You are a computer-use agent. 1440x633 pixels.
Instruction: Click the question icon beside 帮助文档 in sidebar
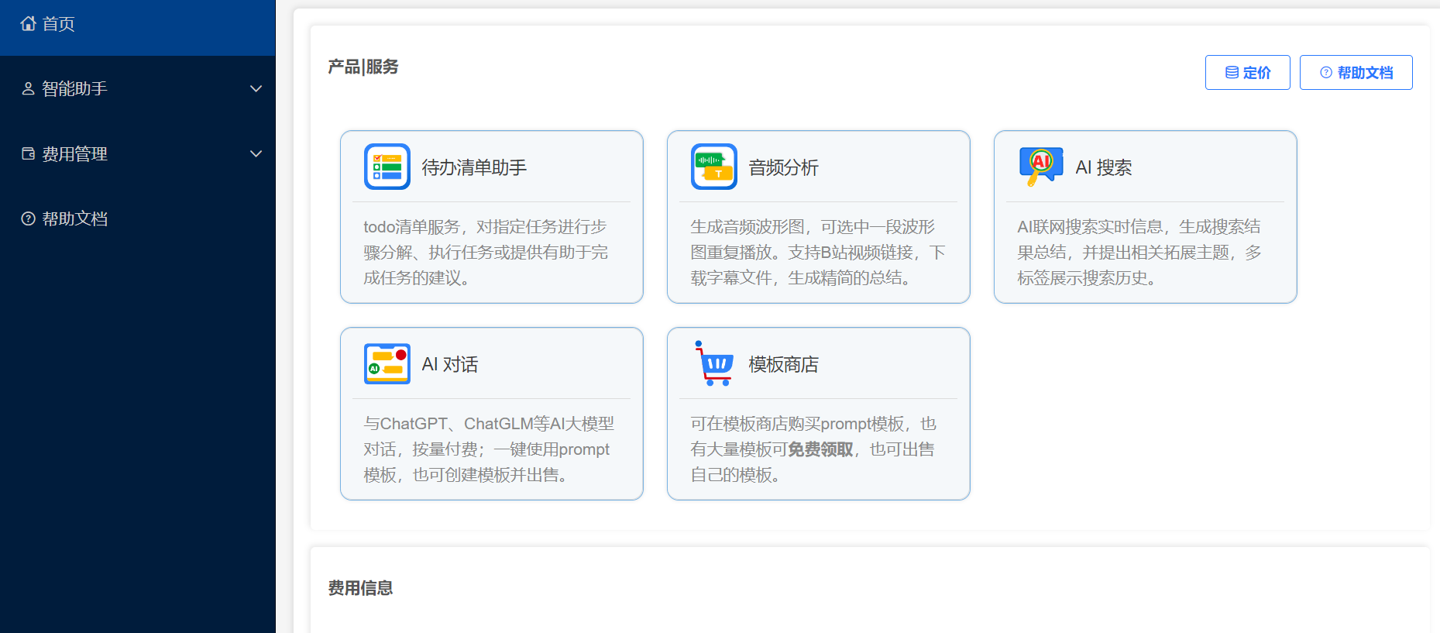pos(29,218)
